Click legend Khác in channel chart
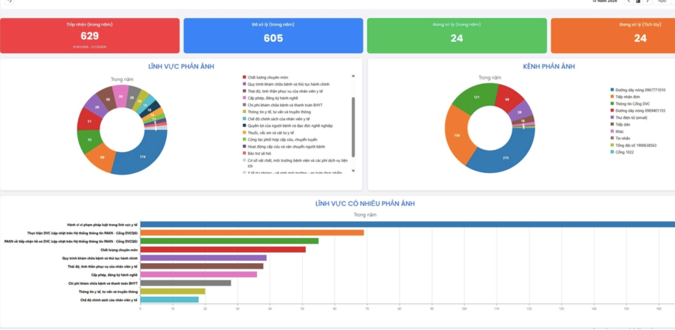This screenshot has width=675, height=330. 617,132
